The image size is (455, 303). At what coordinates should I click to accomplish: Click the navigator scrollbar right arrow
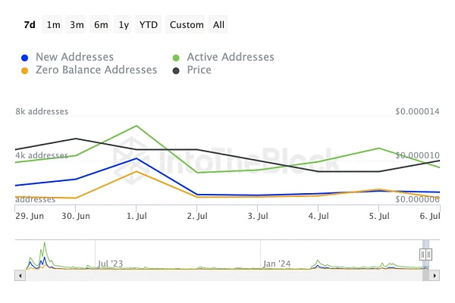436,275
